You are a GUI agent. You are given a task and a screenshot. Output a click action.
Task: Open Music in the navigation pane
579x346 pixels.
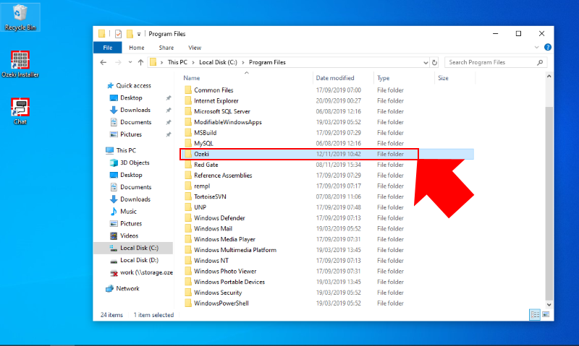(128, 211)
